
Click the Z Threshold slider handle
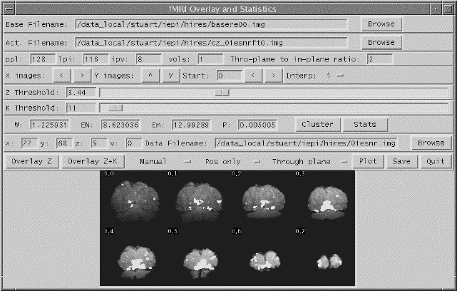222,92
